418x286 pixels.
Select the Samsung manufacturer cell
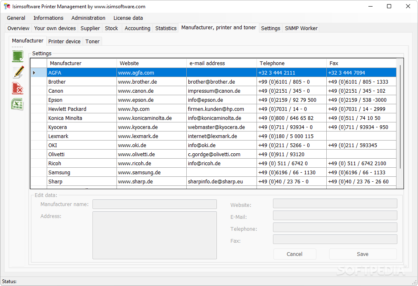pyautogui.click(x=82, y=172)
